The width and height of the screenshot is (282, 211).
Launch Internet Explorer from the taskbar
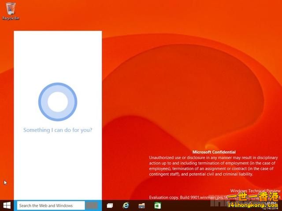click(x=126, y=205)
